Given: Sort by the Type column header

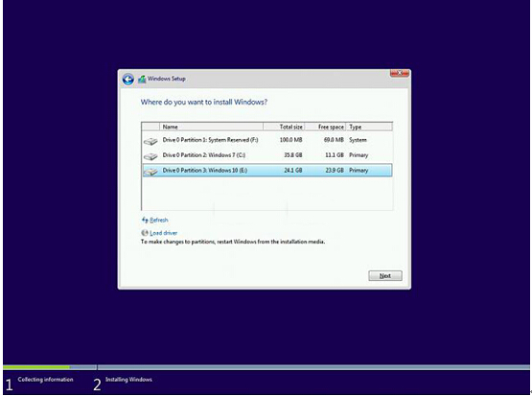Looking at the screenshot, I should pyautogui.click(x=369, y=127).
